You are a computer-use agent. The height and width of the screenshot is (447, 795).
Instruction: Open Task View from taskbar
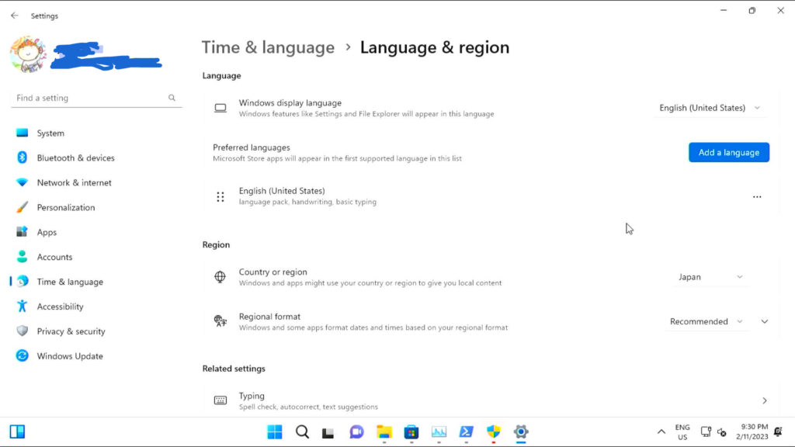point(328,431)
